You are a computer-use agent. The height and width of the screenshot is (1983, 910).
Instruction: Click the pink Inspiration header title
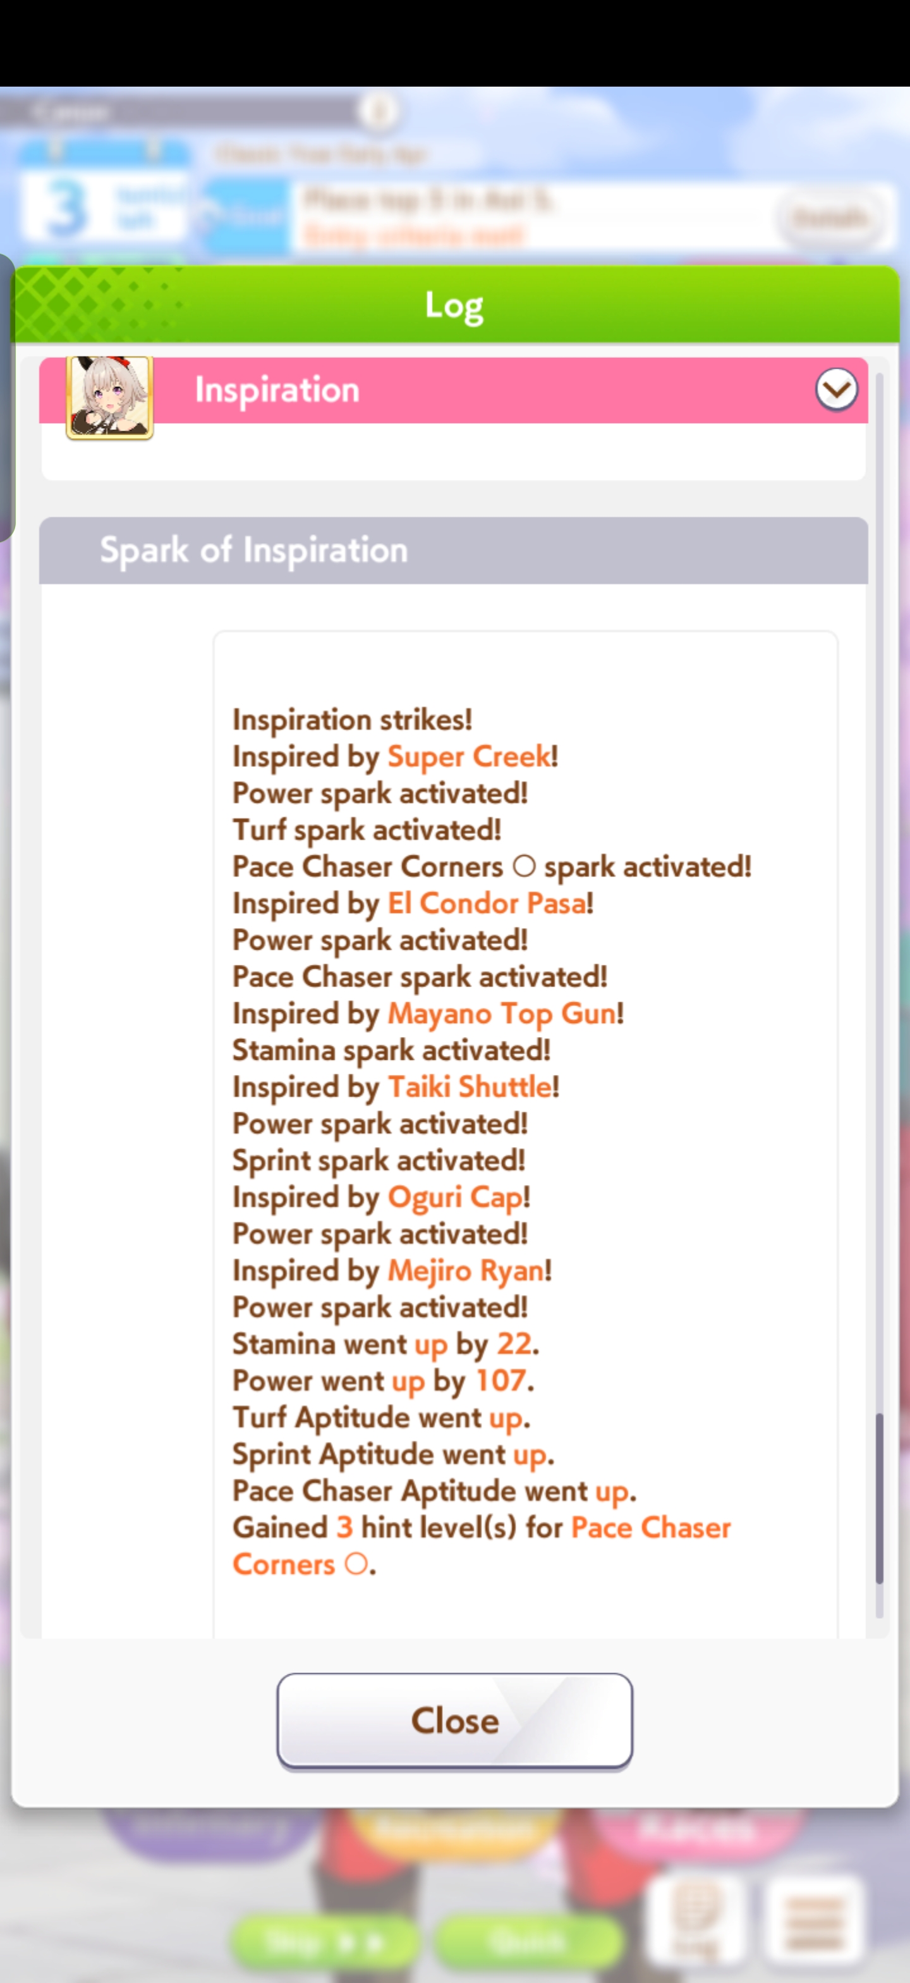[x=277, y=390]
